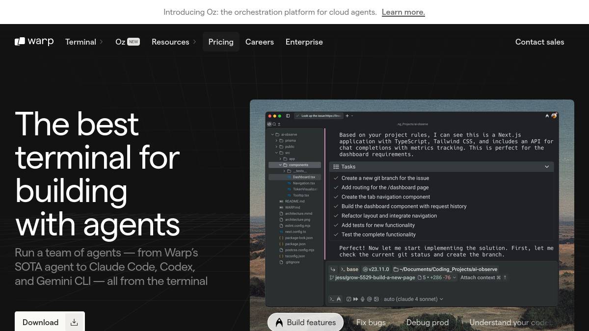Open the auto (claude 4 sonnet) model dropdown
Image resolution: width=589 pixels, height=331 pixels.
pos(413,299)
